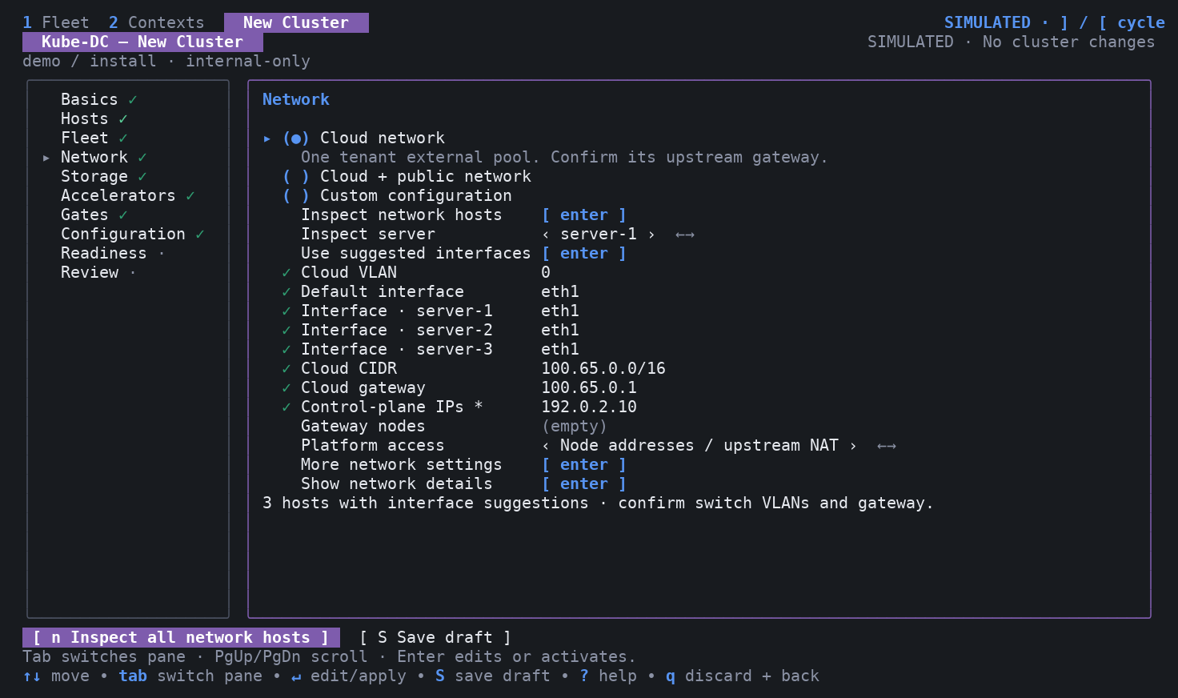1178x698 pixels.
Task: Click next arrow on Platform access selector
Action: coord(853,445)
